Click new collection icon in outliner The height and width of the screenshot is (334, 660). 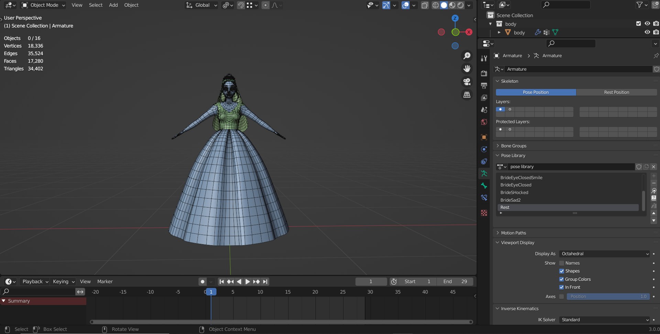point(655,5)
